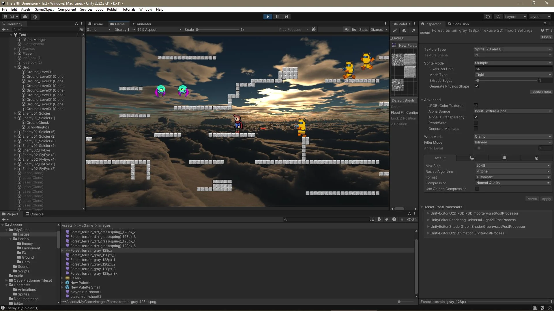This screenshot has width=554, height=311.
Task: Open the GameObject menu
Action: point(44,9)
